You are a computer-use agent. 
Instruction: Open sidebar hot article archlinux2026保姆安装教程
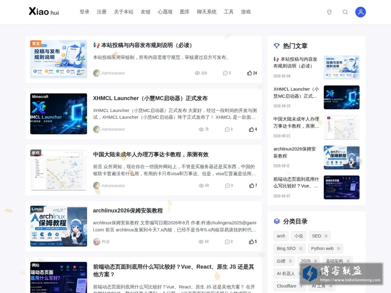coord(295,152)
